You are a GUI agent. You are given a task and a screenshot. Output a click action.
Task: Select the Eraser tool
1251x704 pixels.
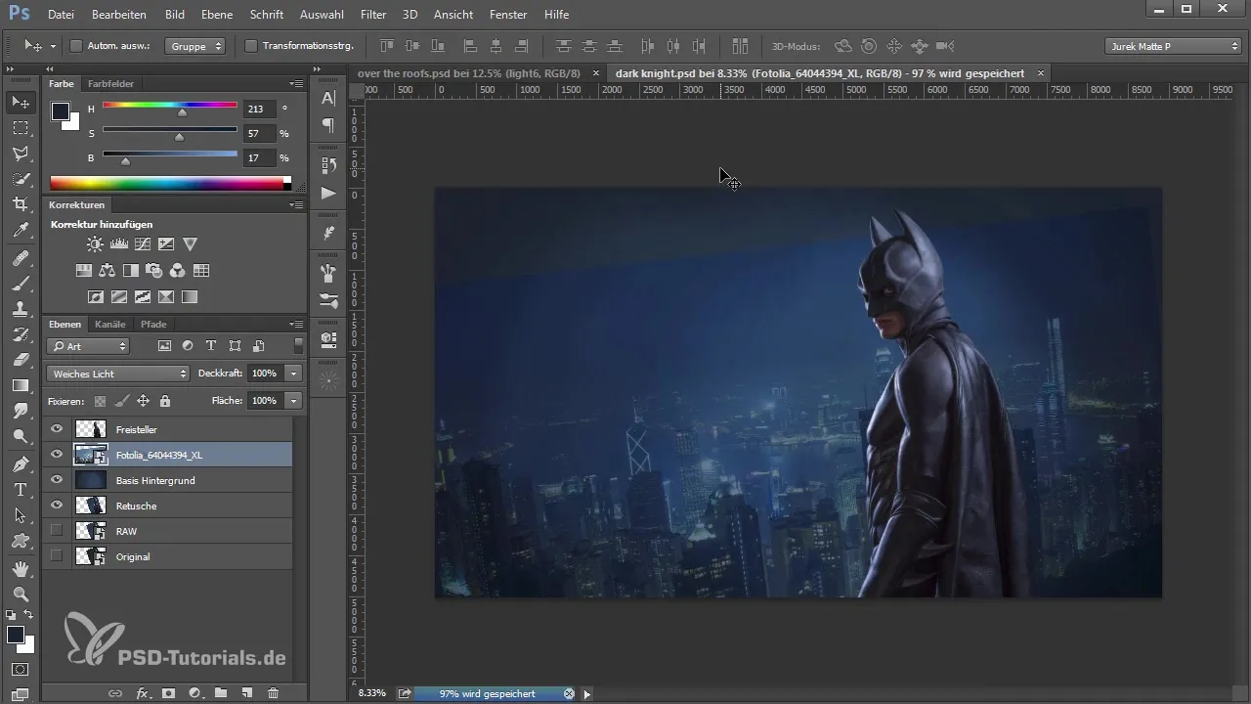(21, 360)
